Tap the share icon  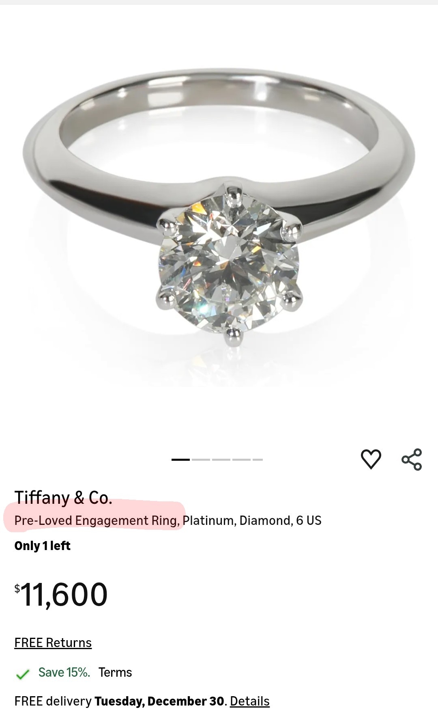click(412, 459)
